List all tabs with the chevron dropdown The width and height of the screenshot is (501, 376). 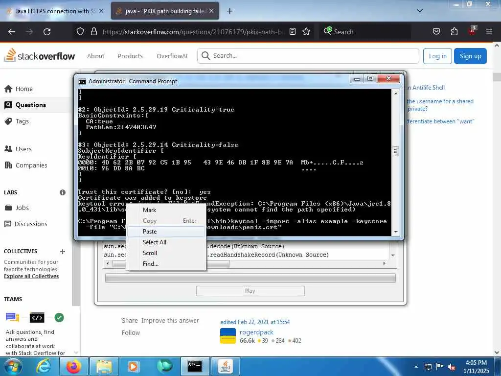(420, 11)
